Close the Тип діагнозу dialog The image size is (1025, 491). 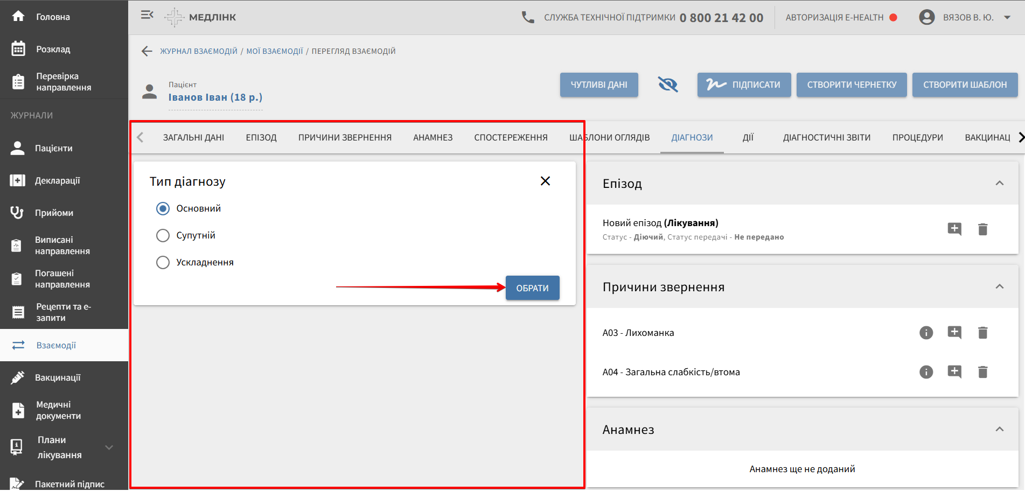(545, 181)
